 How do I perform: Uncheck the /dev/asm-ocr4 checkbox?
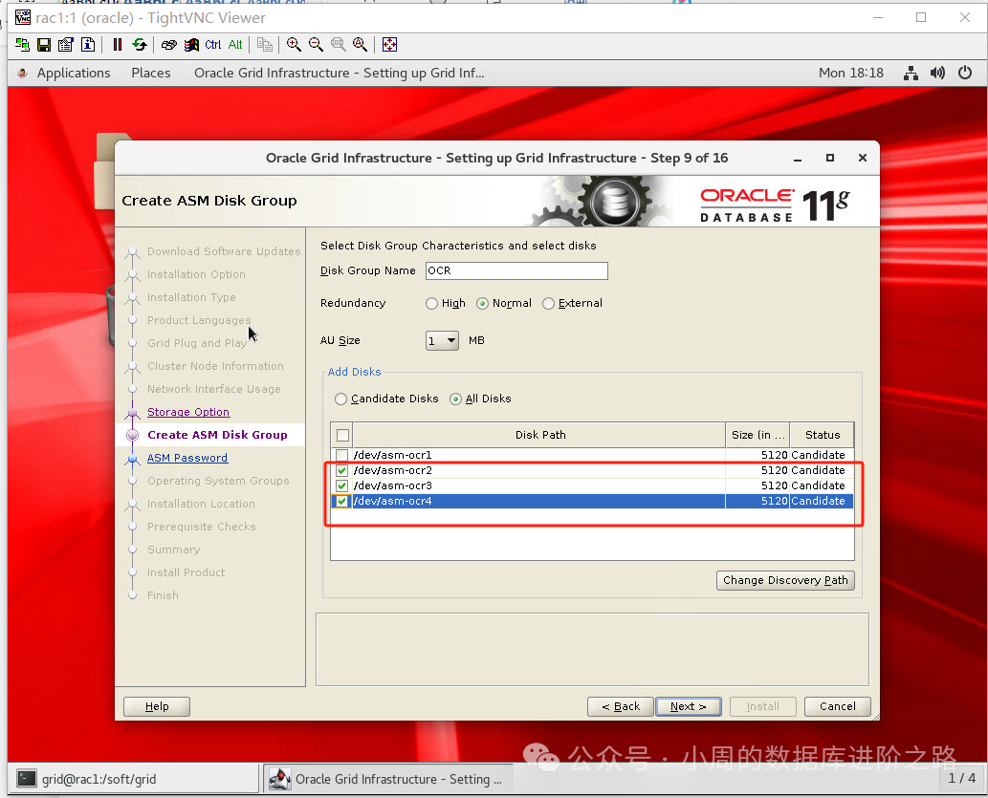(x=342, y=502)
